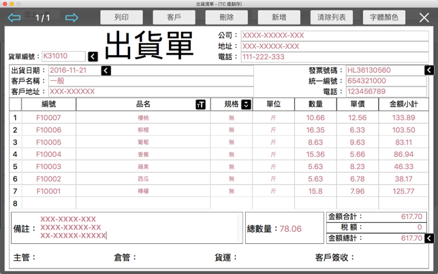The image size is (438, 274).
Task: Click subtotal cell 86.94
Action: (x=404, y=154)
